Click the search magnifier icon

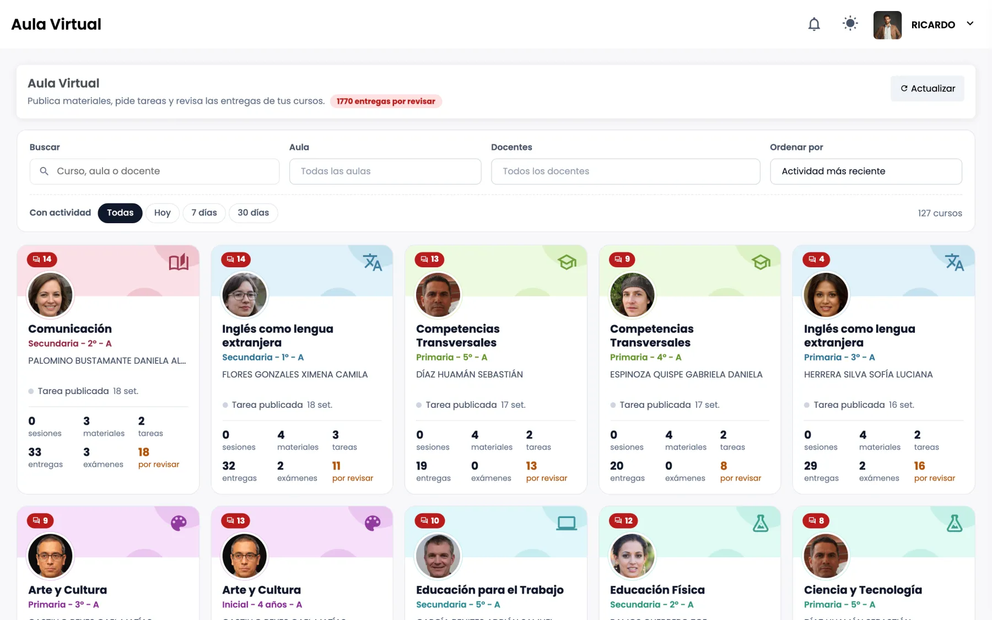(44, 171)
